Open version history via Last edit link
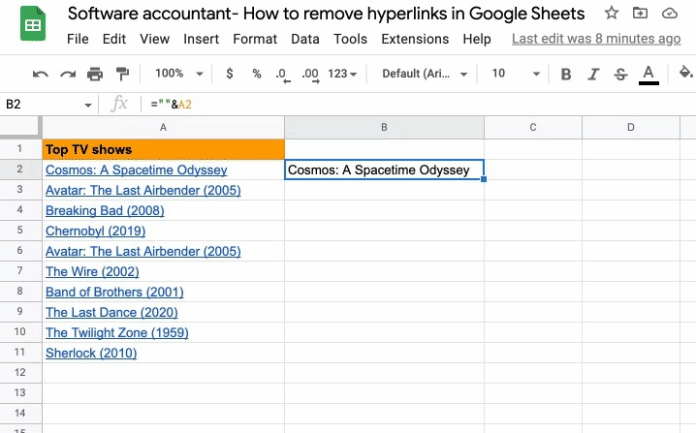 (x=596, y=39)
